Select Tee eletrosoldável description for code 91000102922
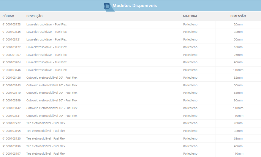This screenshot has height=157, width=261. coord(46,123)
